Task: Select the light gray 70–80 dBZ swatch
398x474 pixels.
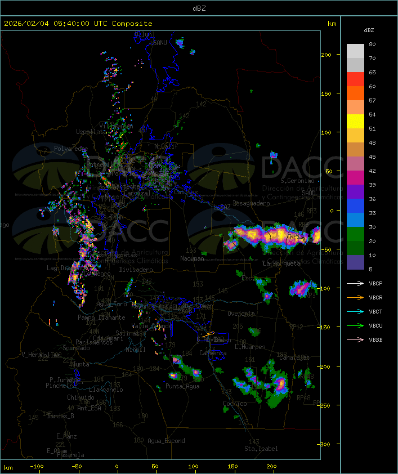Action: pos(355,51)
